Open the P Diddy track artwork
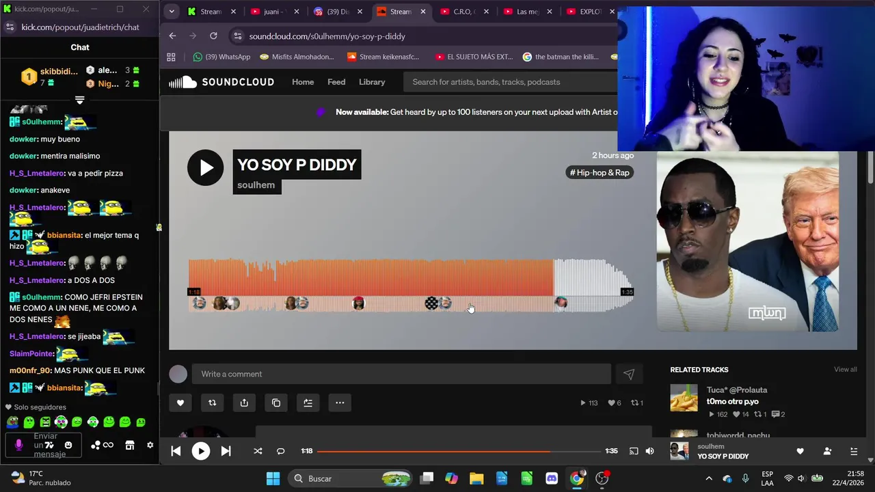Image resolution: width=875 pixels, height=492 pixels. point(748,241)
